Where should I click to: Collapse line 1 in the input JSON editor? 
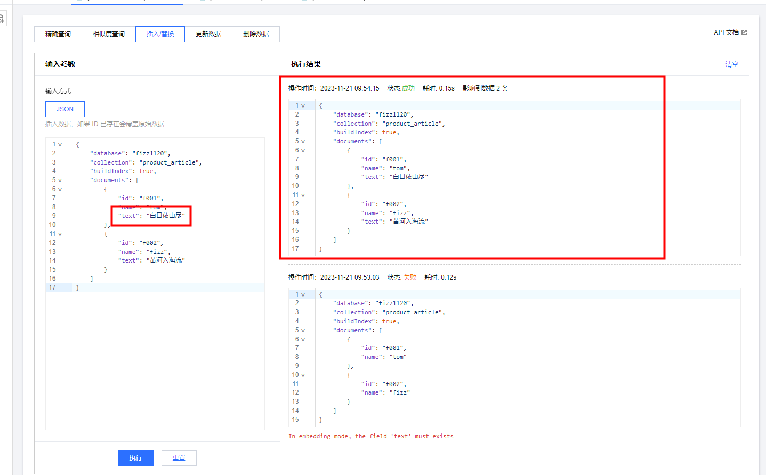click(60, 145)
